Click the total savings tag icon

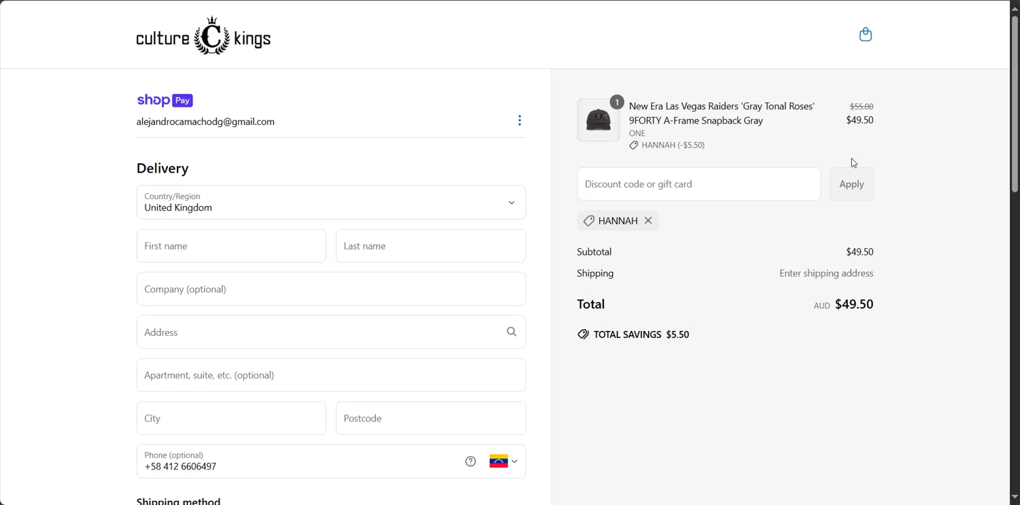583,334
